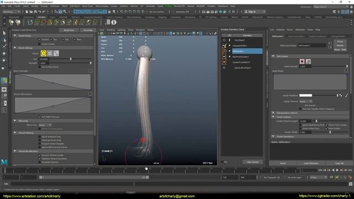Collapse the Strand Filtering section
This screenshot has width=354, height=199.
tap(15, 133)
